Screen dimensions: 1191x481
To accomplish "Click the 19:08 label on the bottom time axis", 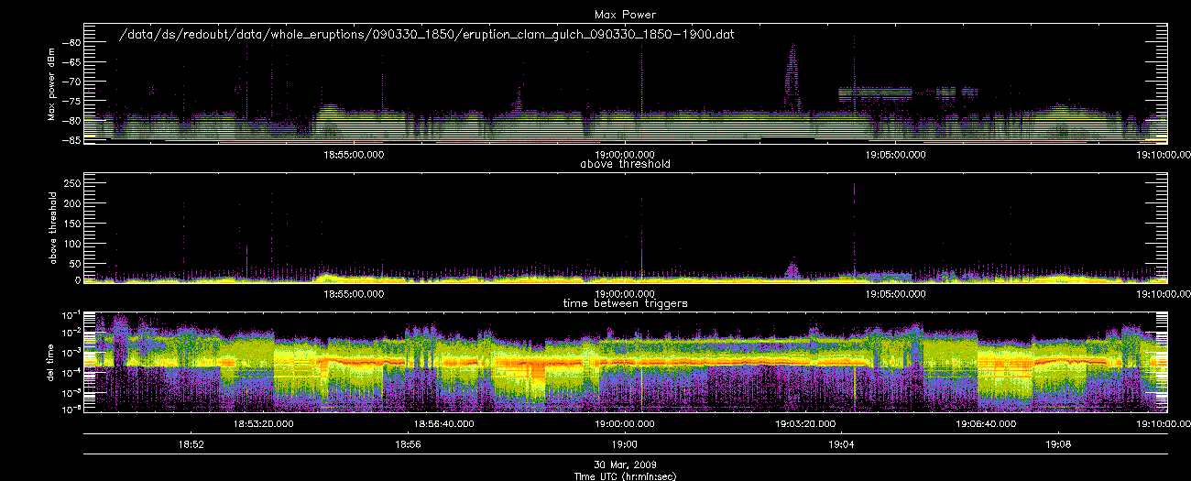I will pyautogui.click(x=1059, y=444).
